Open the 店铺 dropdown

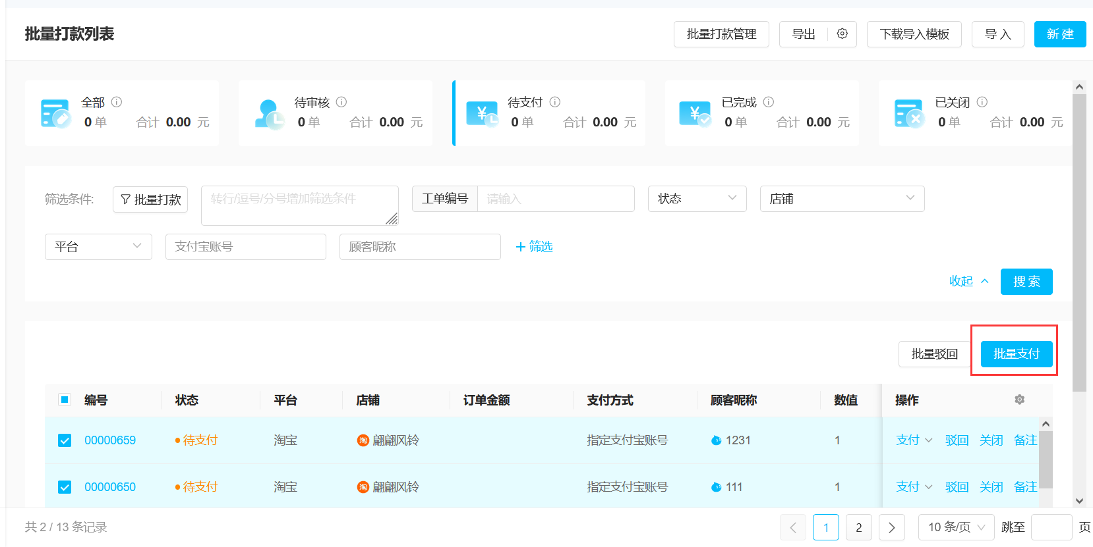coord(842,199)
